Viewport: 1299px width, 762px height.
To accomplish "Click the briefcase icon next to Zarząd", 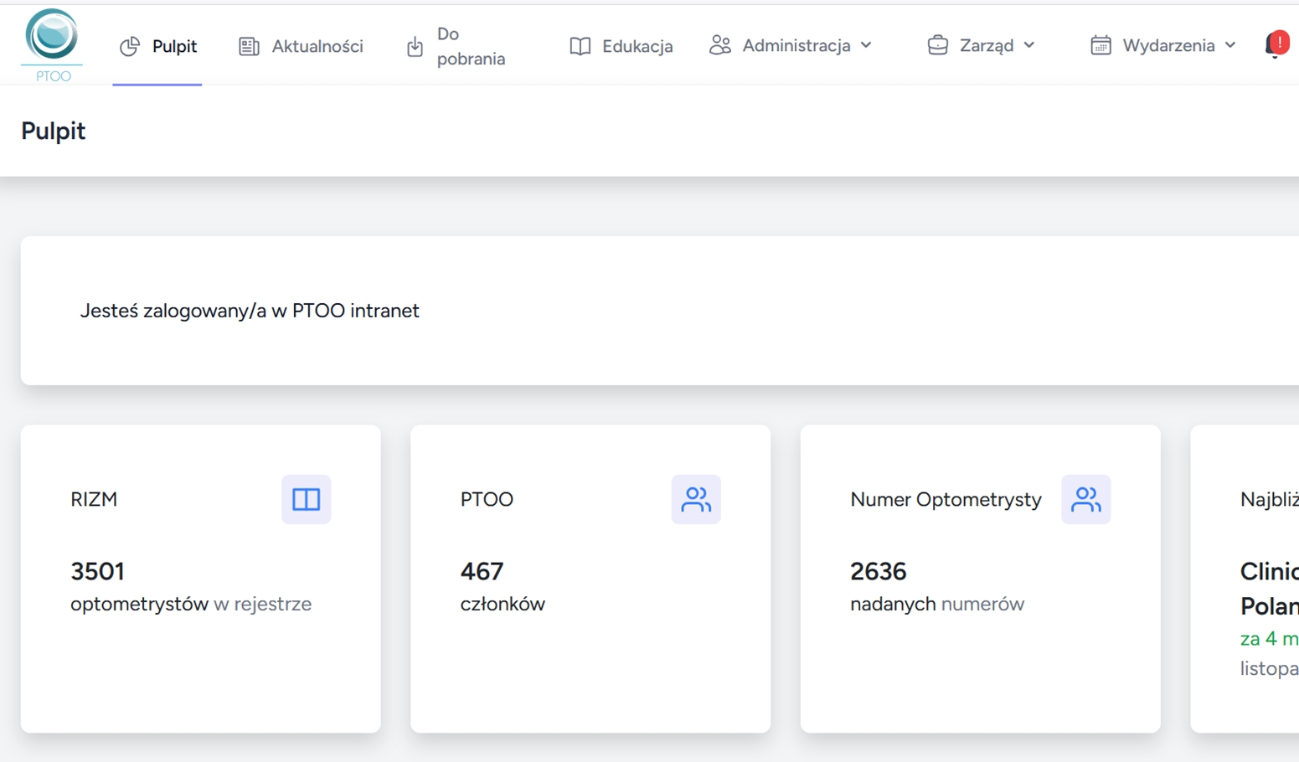I will (938, 46).
